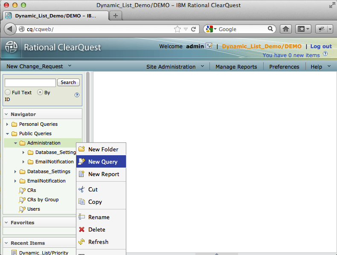The width and height of the screenshot is (337, 255).
Task: Open Manage Reports
Action: 236,67
